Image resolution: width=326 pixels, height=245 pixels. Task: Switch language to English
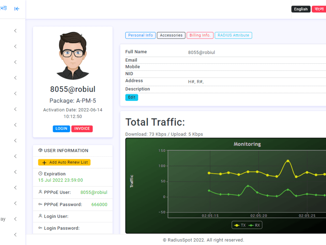click(301, 9)
